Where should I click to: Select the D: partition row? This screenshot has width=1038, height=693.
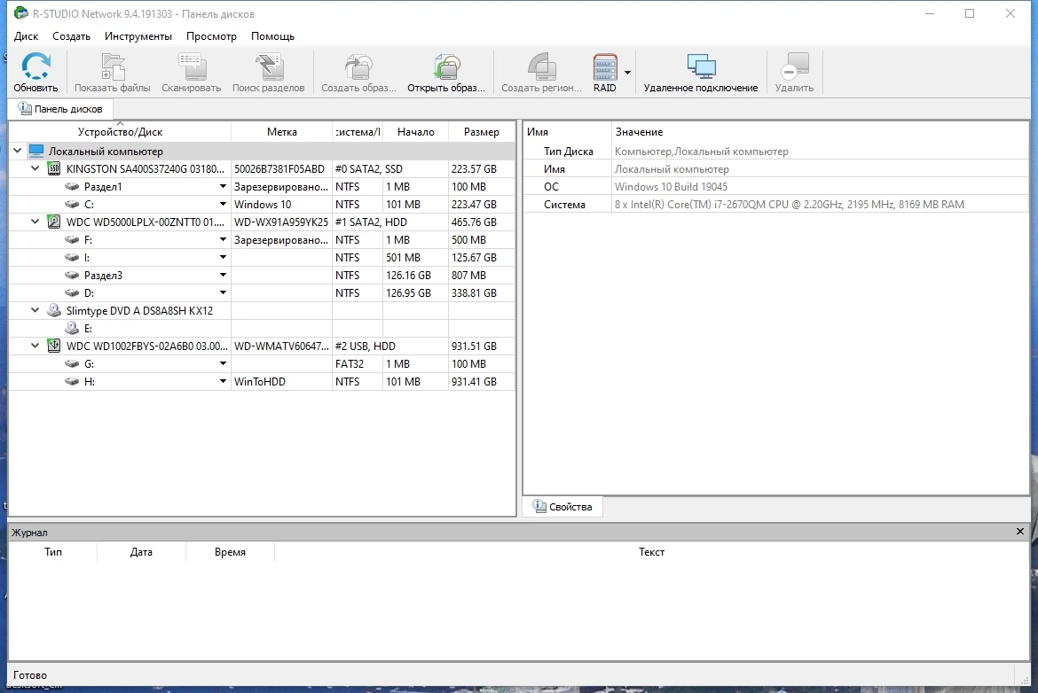[x=262, y=293]
